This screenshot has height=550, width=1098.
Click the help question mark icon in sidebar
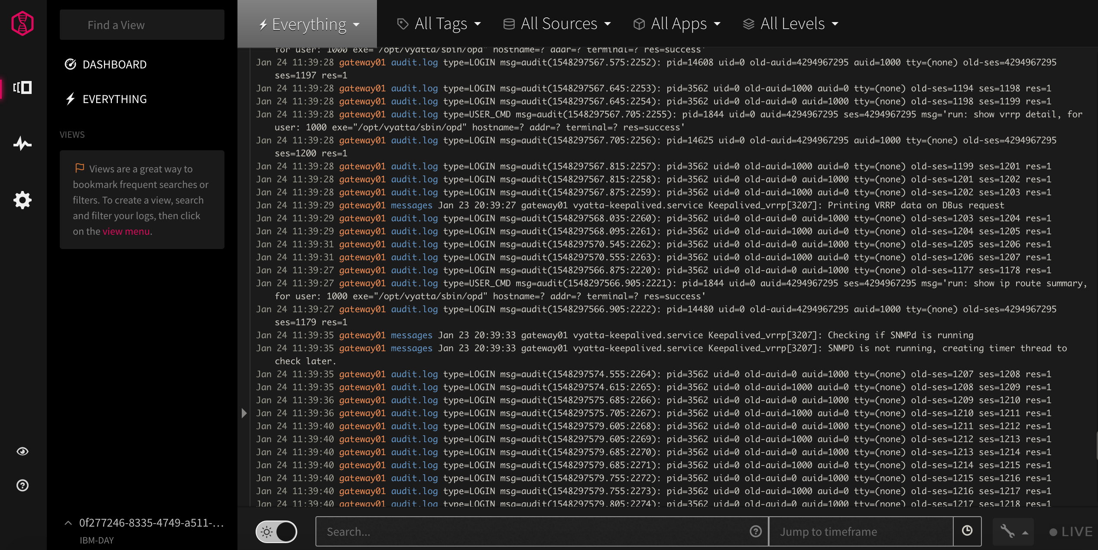[x=22, y=485]
